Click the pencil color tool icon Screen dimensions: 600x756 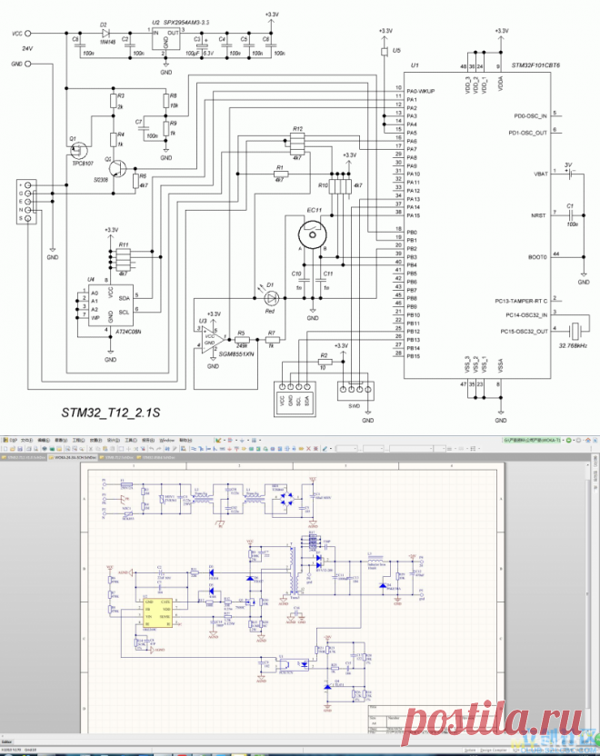pos(324,448)
